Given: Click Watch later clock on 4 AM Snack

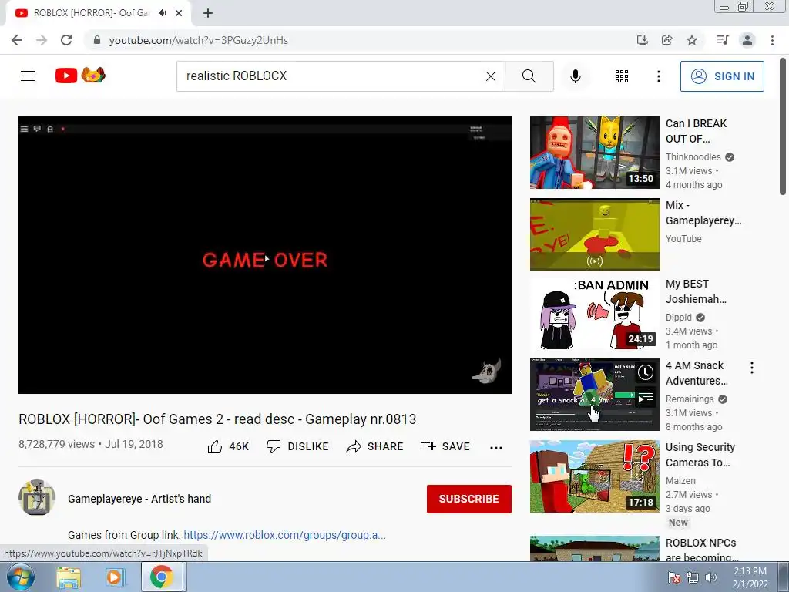Looking at the screenshot, I should point(646,372).
